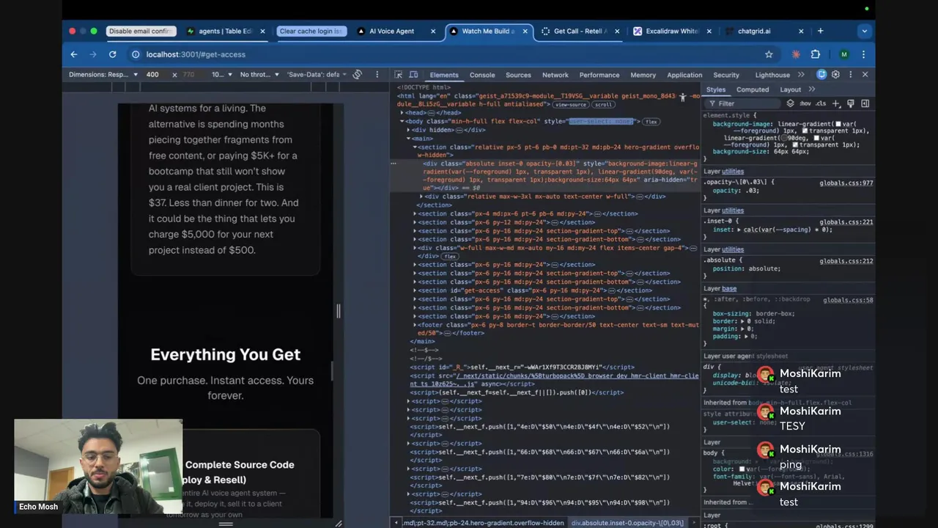
Task: Open the Security panel
Action: (x=726, y=75)
